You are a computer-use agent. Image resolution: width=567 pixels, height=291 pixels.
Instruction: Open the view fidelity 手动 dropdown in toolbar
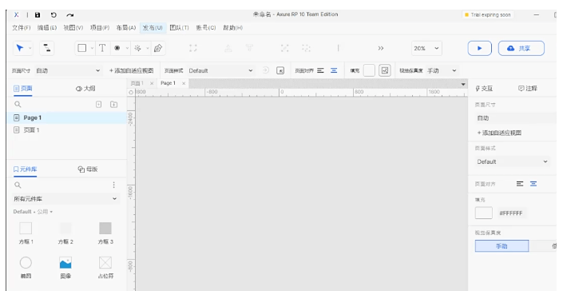tap(442, 70)
